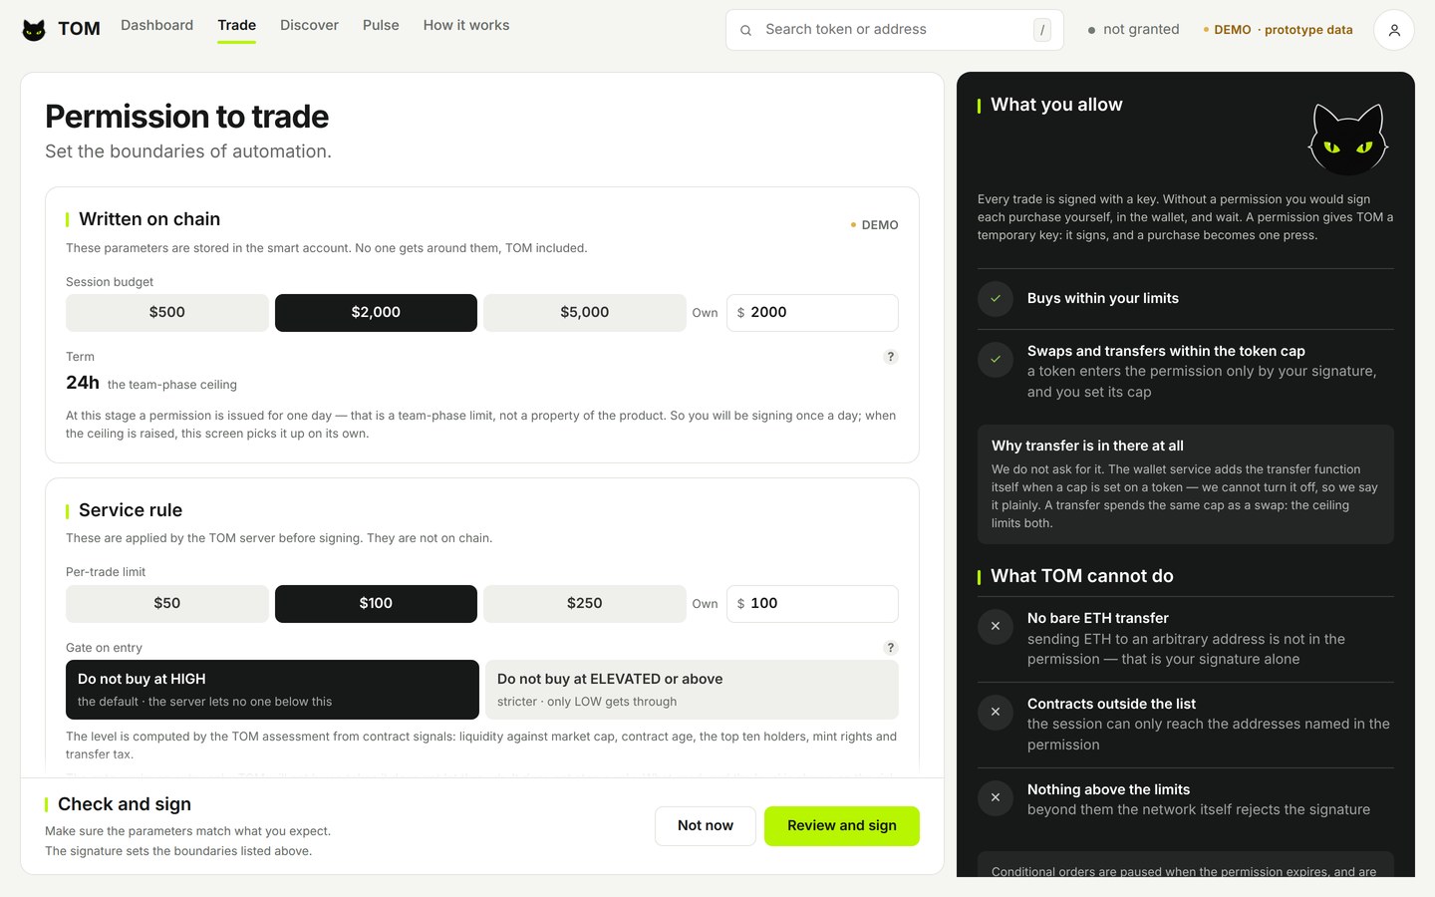Click the own session budget input showing 2000
This screenshot has width=1435, height=897.
pos(812,313)
